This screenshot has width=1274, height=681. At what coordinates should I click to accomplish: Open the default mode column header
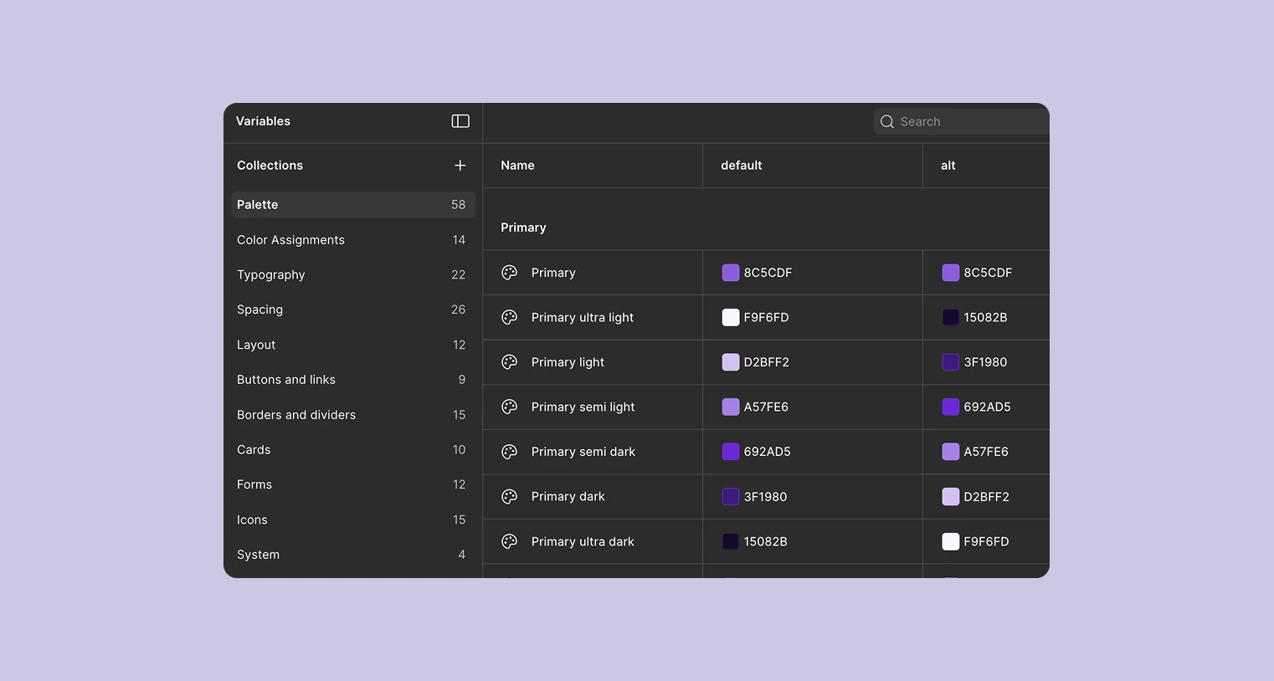pos(742,165)
